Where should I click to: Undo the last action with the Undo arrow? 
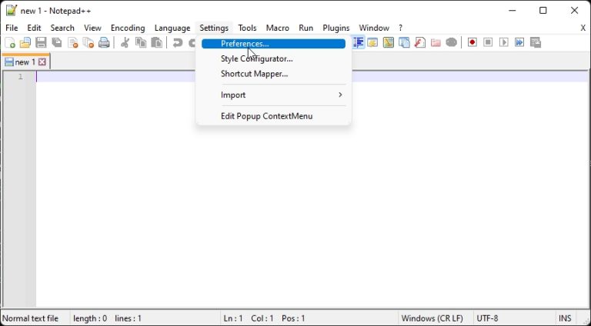click(177, 42)
